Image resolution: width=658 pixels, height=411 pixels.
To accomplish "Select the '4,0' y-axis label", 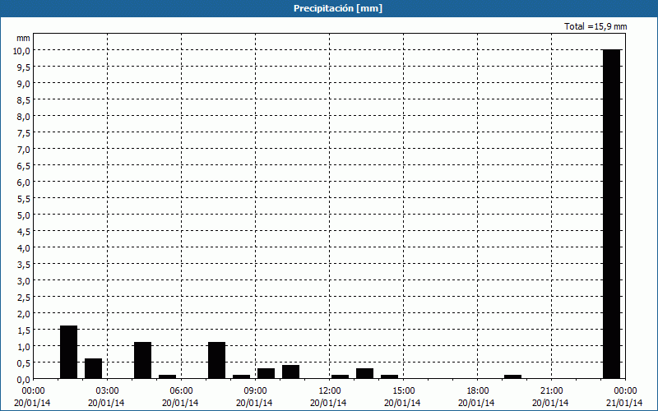I will [x=24, y=248].
